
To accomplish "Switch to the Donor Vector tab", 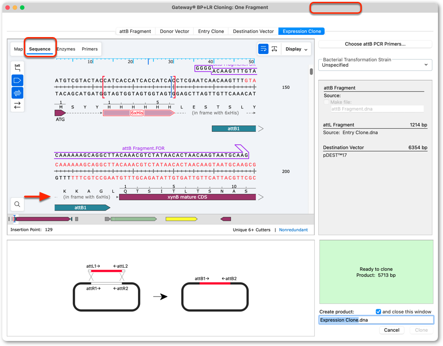I will tap(174, 31).
